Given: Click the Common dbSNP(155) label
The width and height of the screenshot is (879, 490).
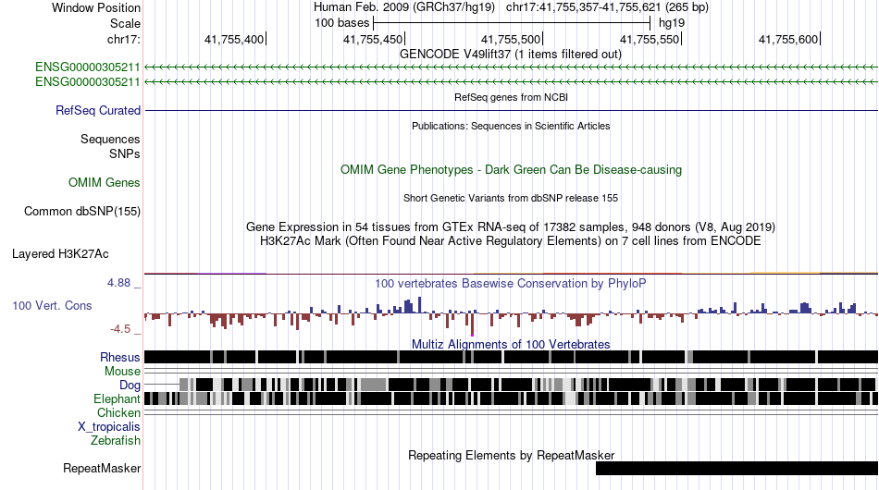Looking at the screenshot, I should [82, 211].
